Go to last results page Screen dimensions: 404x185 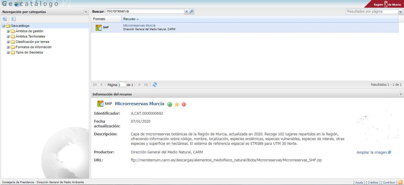(146, 85)
